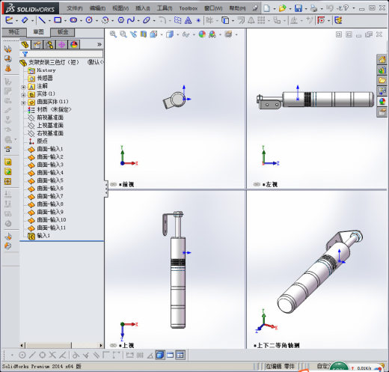Screen dimensions: 389x372
Task: Click the Save icon in top toolbar
Action: pos(298,8)
